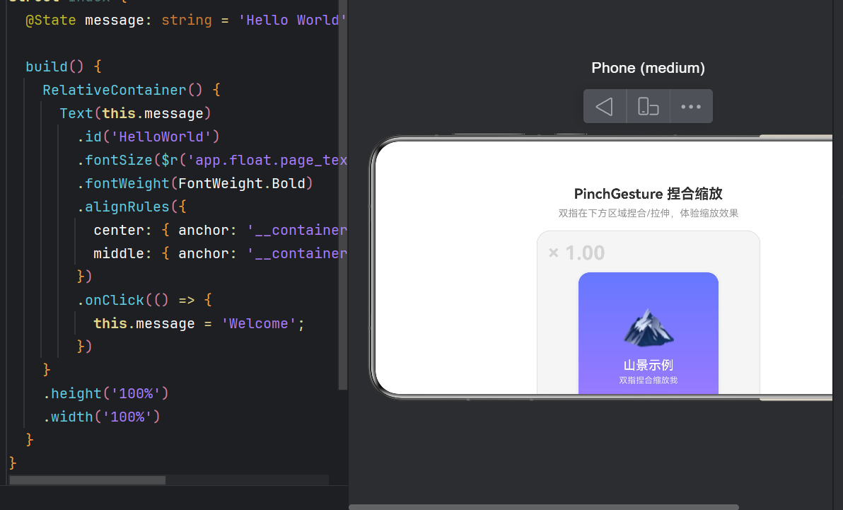Click the previewer horizontal scrollbar at the bottom
The width and height of the screenshot is (843, 510).
pyautogui.click(x=544, y=506)
